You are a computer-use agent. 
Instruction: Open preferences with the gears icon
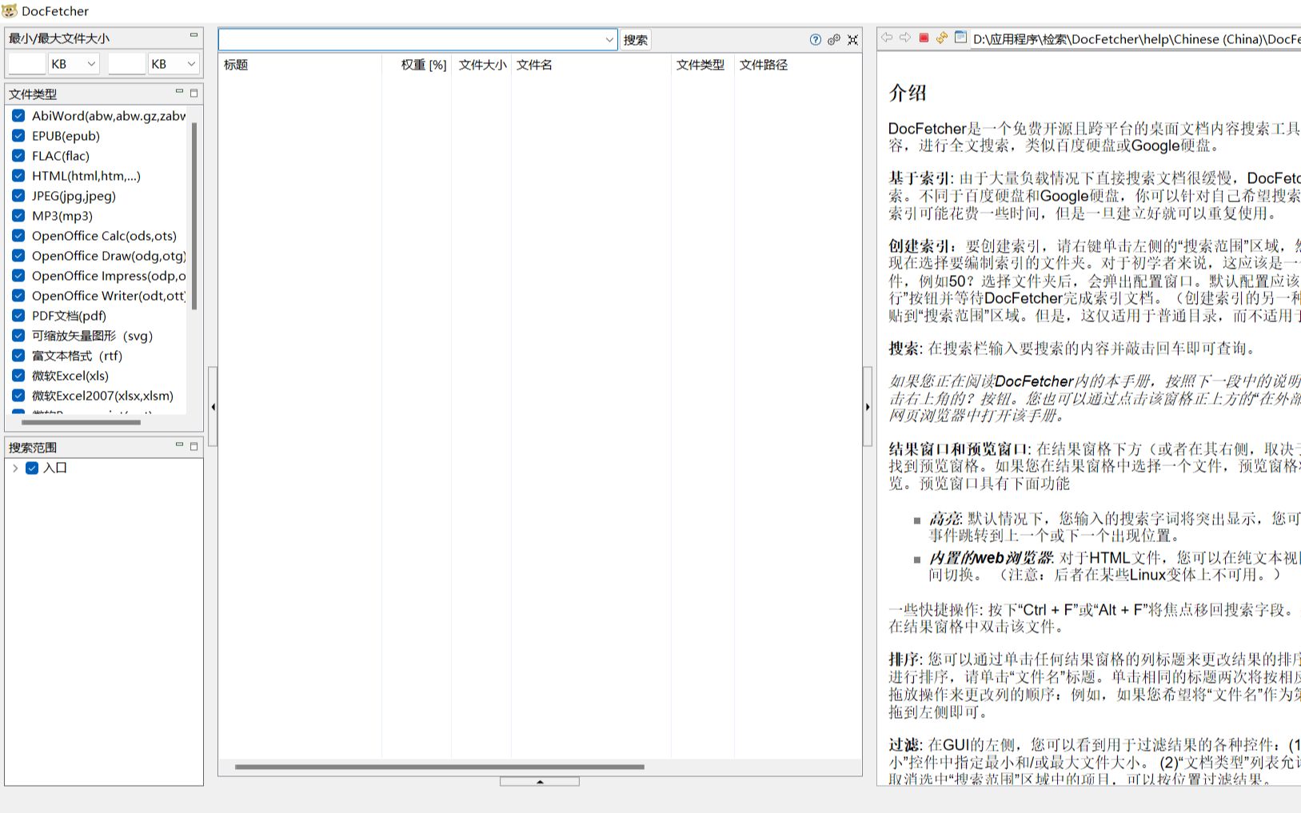pos(834,40)
